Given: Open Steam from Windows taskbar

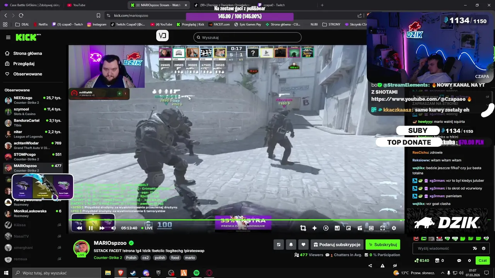Looking at the screenshot, I should (133, 273).
